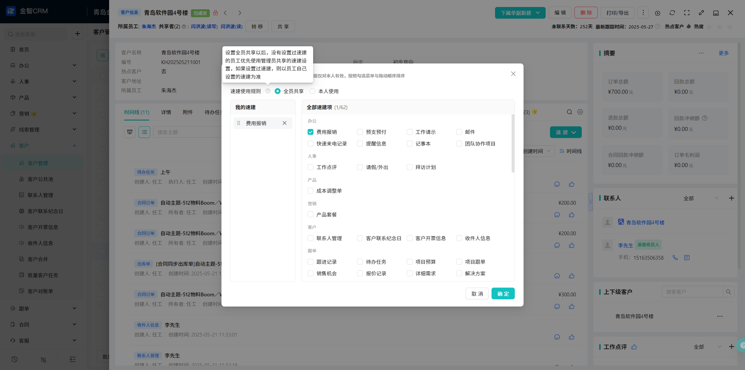This screenshot has height=370, width=745.
Task: Enable the 跟进记录 checkbox
Action: 311,262
